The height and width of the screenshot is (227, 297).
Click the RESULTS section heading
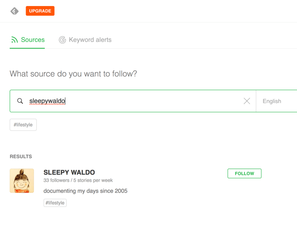coord(21,157)
